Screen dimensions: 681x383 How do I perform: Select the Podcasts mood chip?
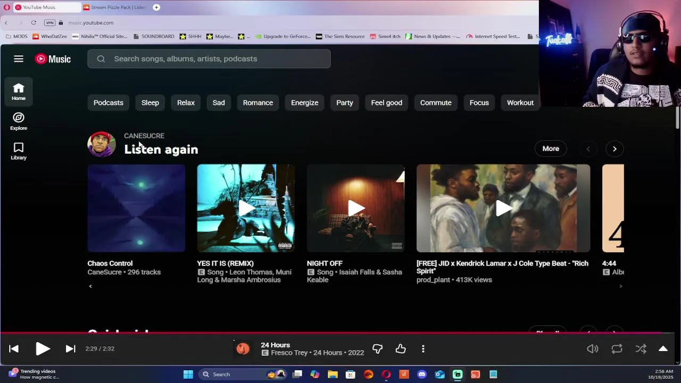(109, 103)
